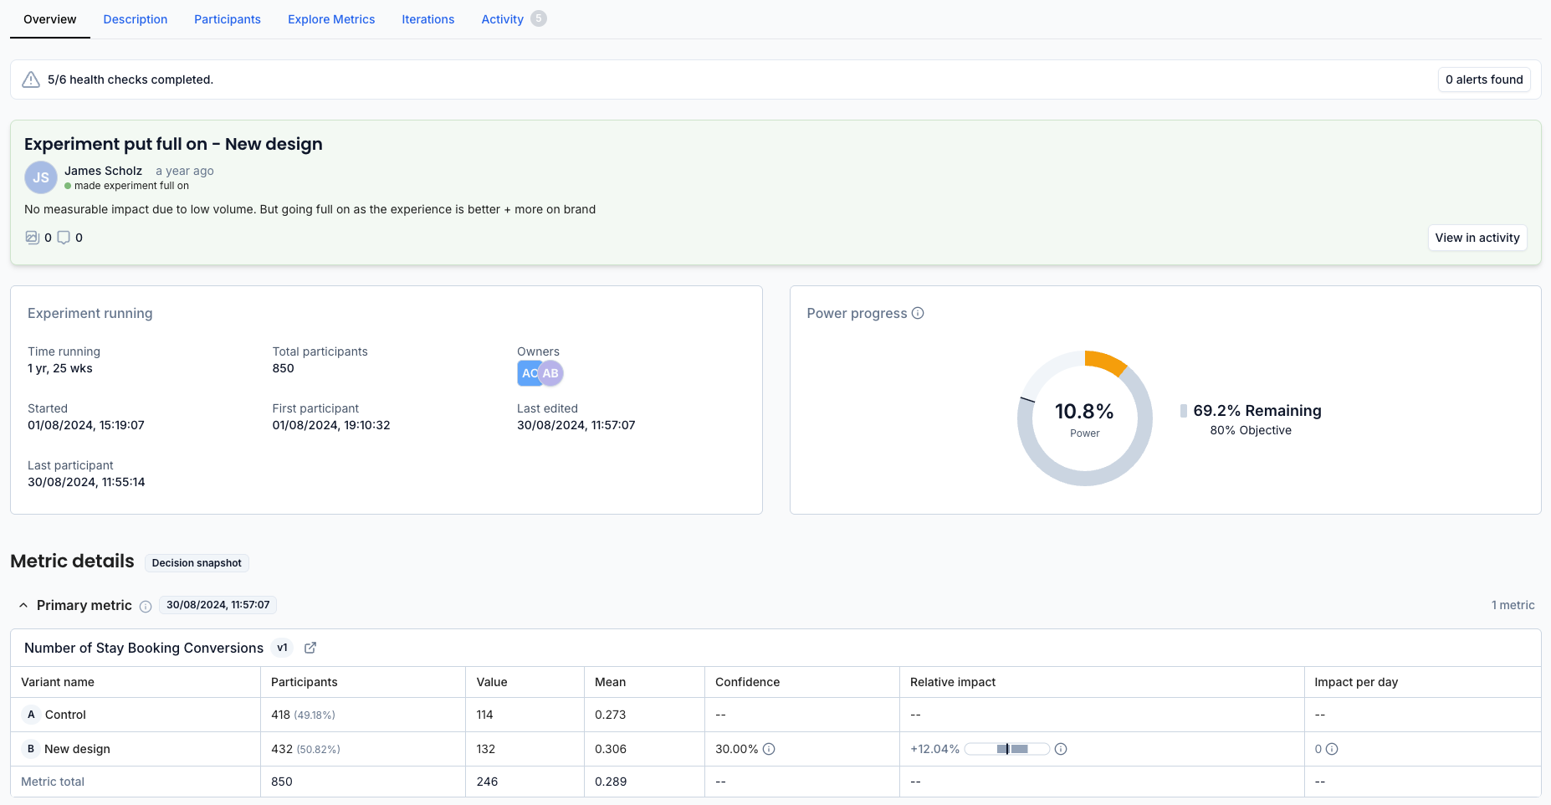This screenshot has height=805, width=1551.
Task: Click the Impact per day info icon
Action: (1332, 749)
